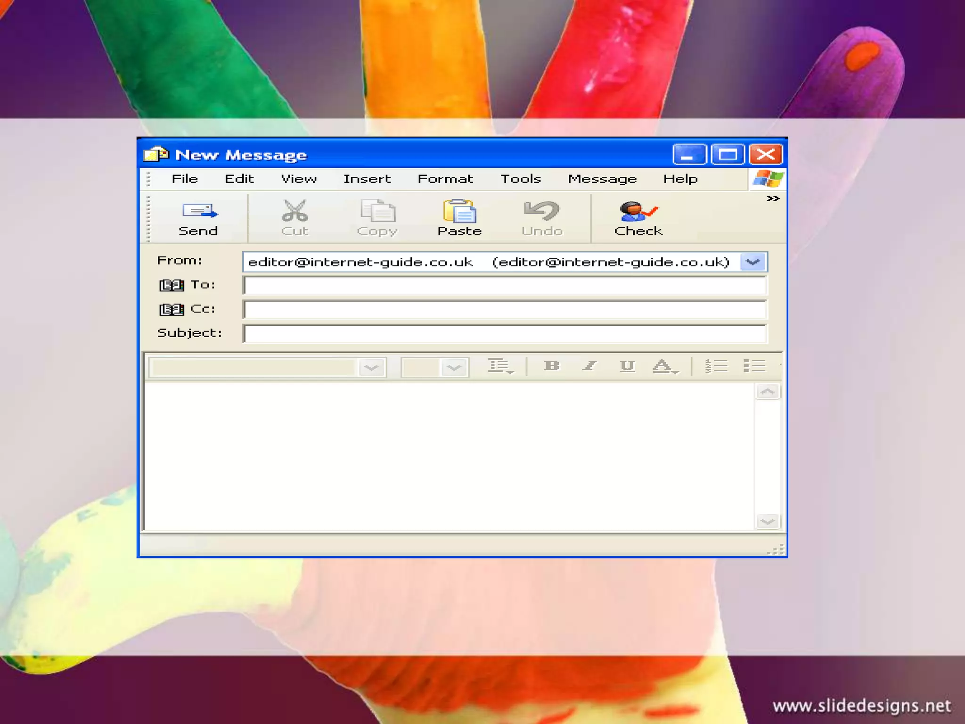Open address book next to To

tap(172, 285)
